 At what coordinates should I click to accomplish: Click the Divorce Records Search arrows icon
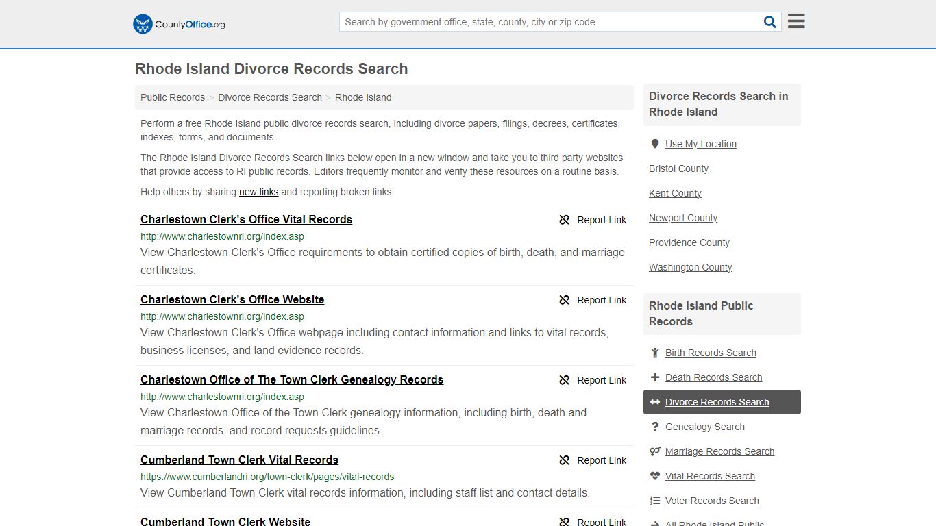click(655, 402)
